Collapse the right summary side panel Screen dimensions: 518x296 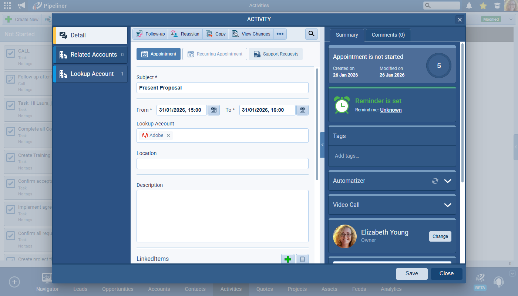pyautogui.click(x=322, y=145)
